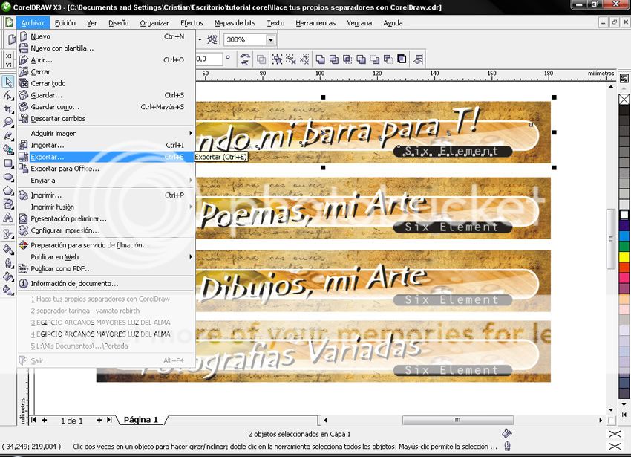Image resolution: width=631 pixels, height=457 pixels.
Task: Open recent file 'separador taringa - yamato rebirth'
Action: tap(106, 311)
